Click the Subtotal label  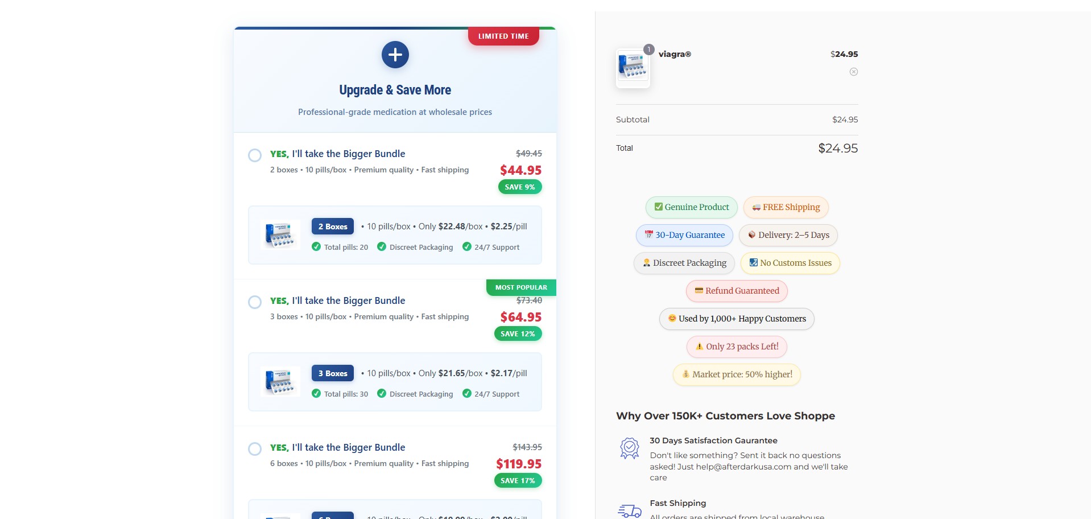633,120
